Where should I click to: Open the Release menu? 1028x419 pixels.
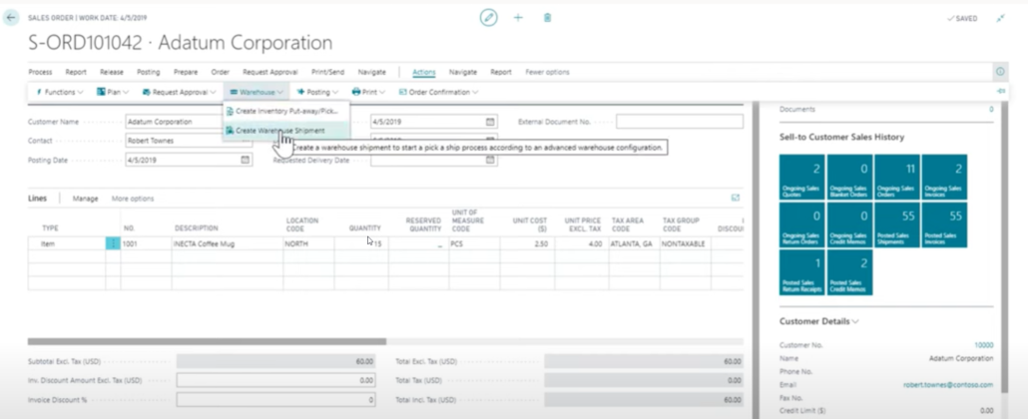112,72
